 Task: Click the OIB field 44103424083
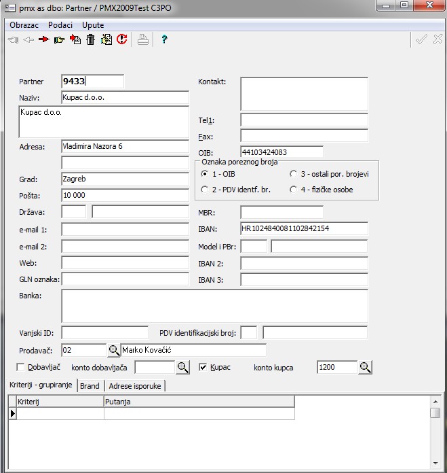pos(281,152)
